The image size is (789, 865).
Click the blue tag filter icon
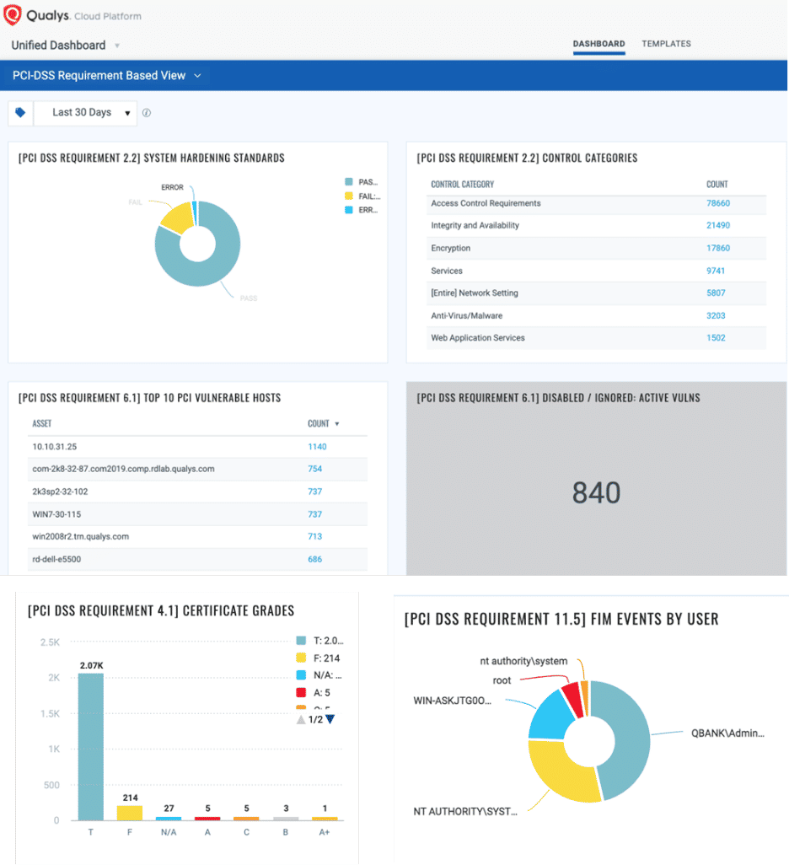[x=20, y=112]
